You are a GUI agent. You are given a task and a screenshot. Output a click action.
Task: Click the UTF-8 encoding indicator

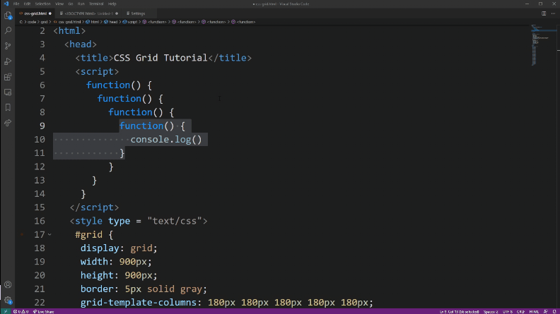508,311
